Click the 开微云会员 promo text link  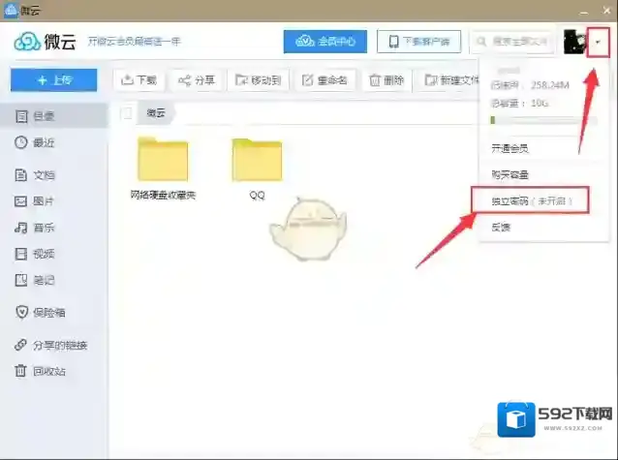(134, 42)
